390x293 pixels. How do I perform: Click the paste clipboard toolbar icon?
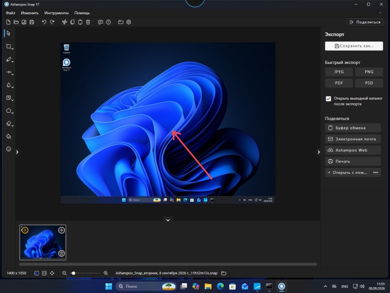[80, 22]
